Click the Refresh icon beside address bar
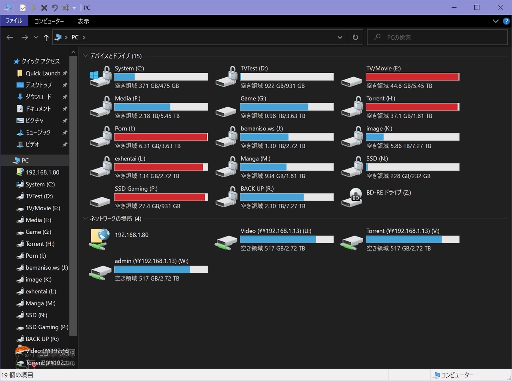 [355, 37]
